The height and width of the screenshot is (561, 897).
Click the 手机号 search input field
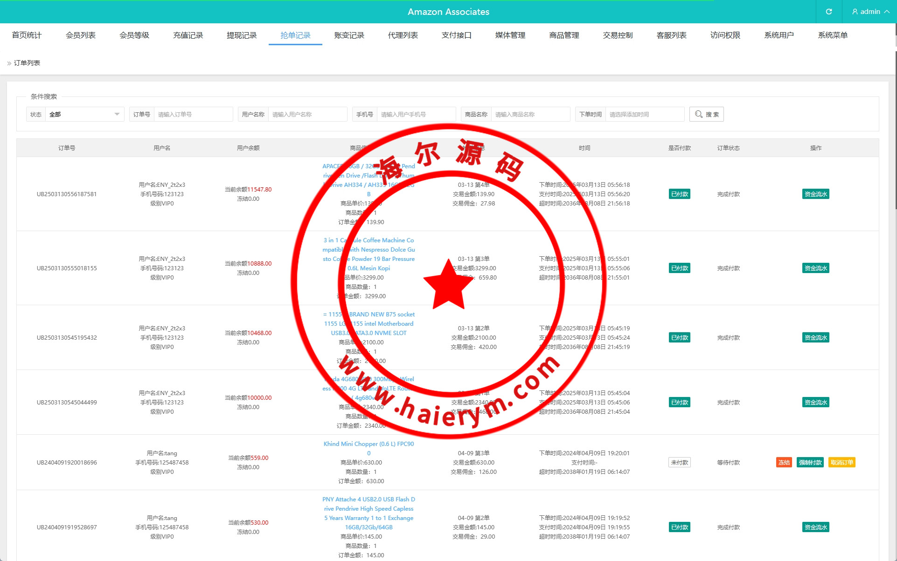pos(416,114)
